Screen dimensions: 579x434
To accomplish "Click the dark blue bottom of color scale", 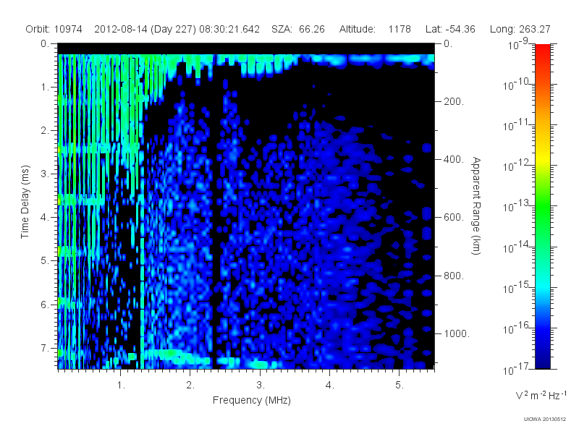I will (542, 359).
